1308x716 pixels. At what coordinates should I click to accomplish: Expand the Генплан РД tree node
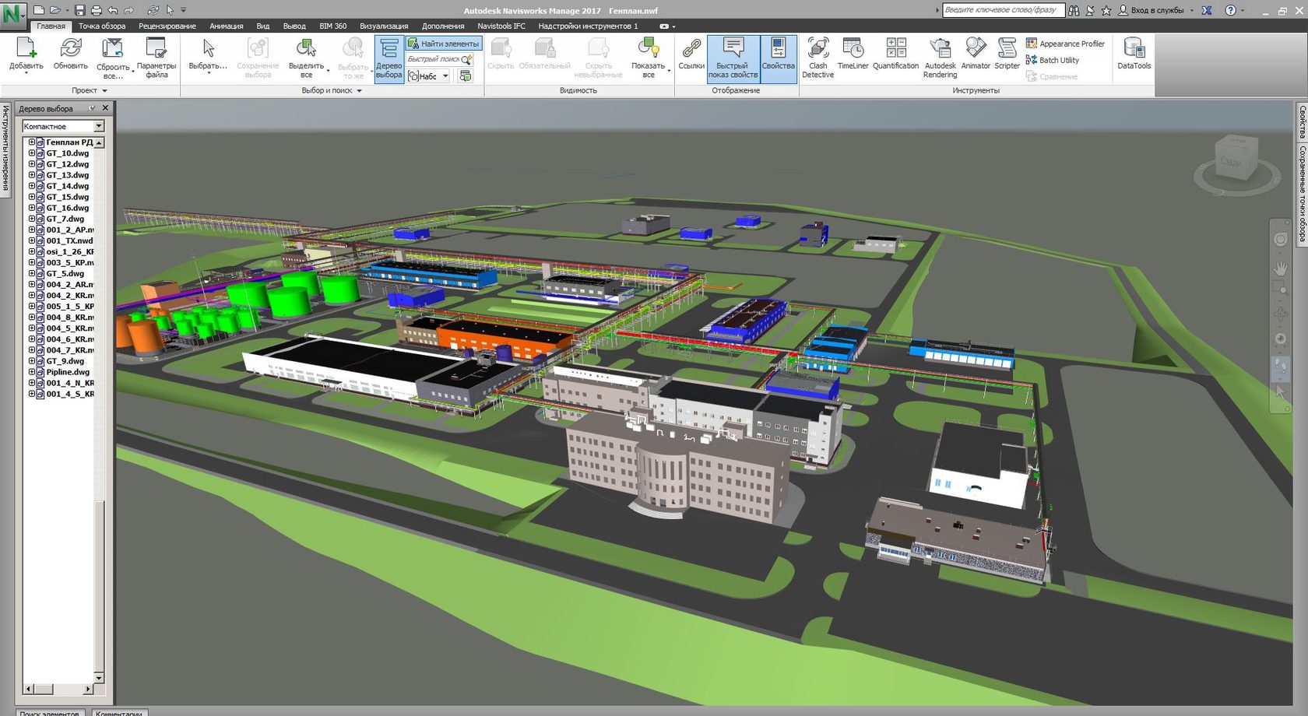pos(32,142)
